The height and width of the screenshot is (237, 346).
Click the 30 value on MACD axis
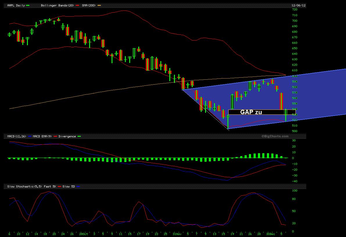[x=294, y=141]
